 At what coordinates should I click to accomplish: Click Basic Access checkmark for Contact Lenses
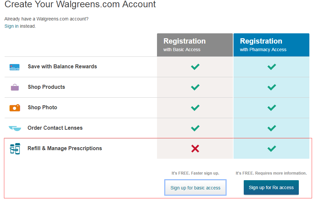(x=195, y=128)
